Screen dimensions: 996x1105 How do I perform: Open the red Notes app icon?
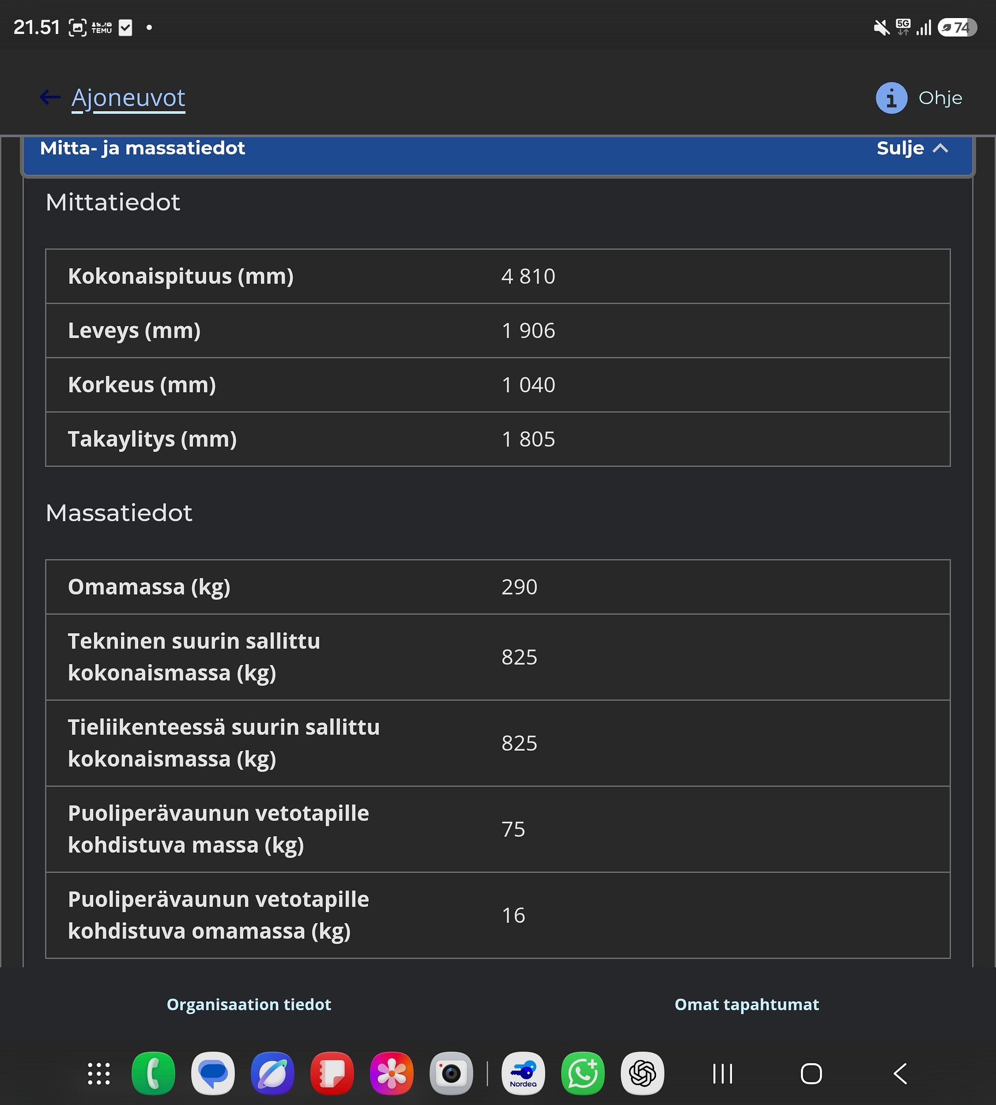point(332,1073)
